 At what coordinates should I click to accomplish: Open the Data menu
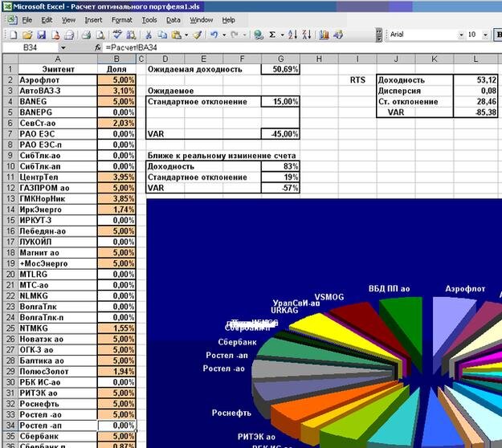click(173, 20)
